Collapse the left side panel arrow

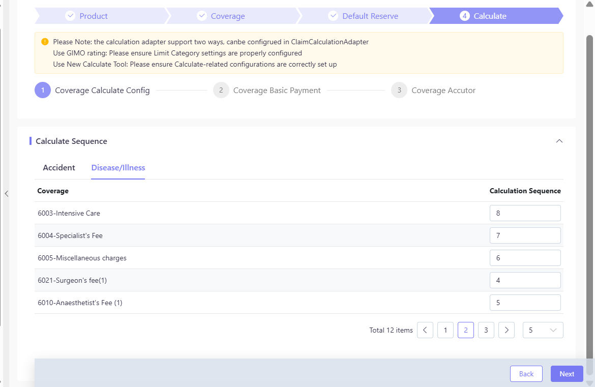[7, 193]
